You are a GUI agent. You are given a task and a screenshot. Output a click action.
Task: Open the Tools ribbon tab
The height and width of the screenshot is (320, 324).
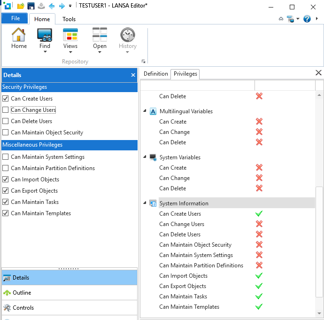pyautogui.click(x=69, y=19)
